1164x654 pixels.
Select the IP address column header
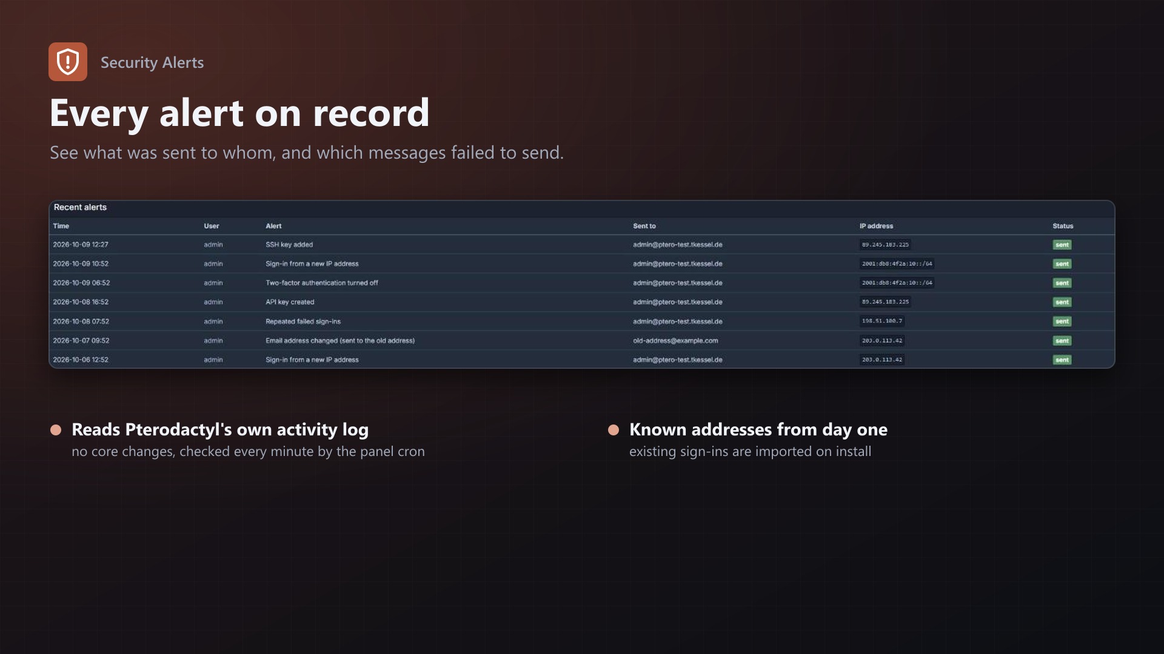876,226
